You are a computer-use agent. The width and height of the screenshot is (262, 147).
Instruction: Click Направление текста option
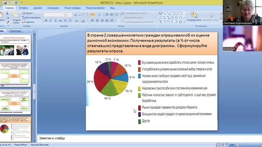135,13
